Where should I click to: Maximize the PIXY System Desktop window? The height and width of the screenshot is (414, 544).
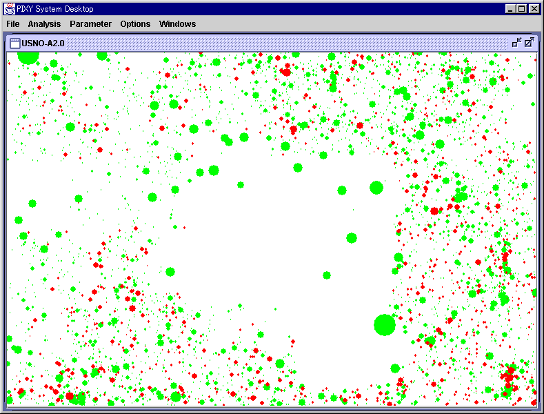(521, 9)
